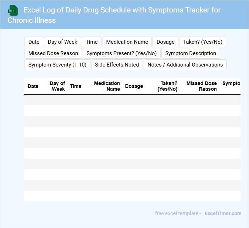Select the Taken? (Yes/No) tag
This screenshot has height=228, width=249.
click(203, 42)
